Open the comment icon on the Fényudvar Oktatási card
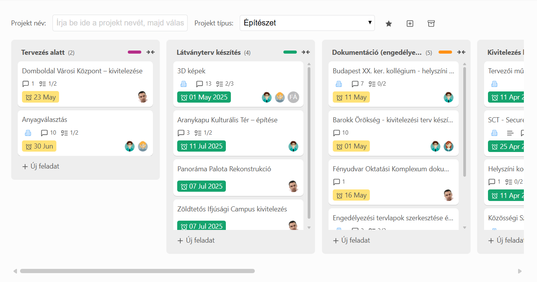This screenshot has height=282, width=537. [x=337, y=182]
